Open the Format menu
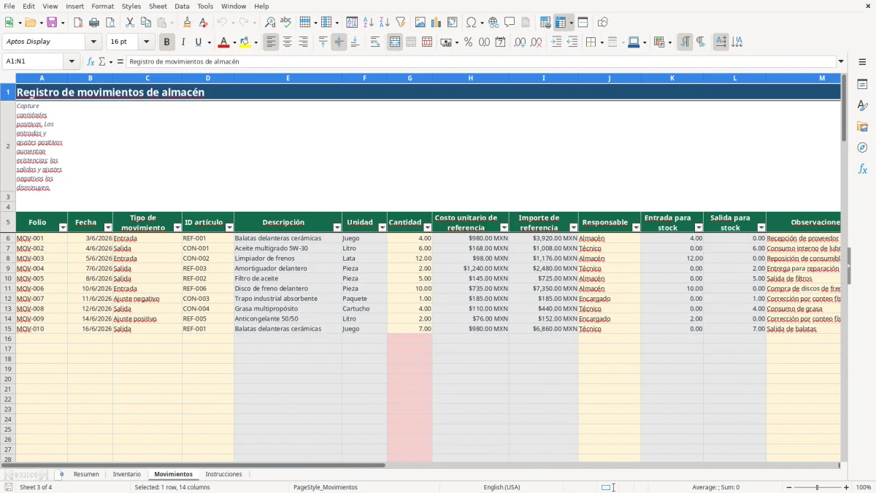 pyautogui.click(x=102, y=6)
